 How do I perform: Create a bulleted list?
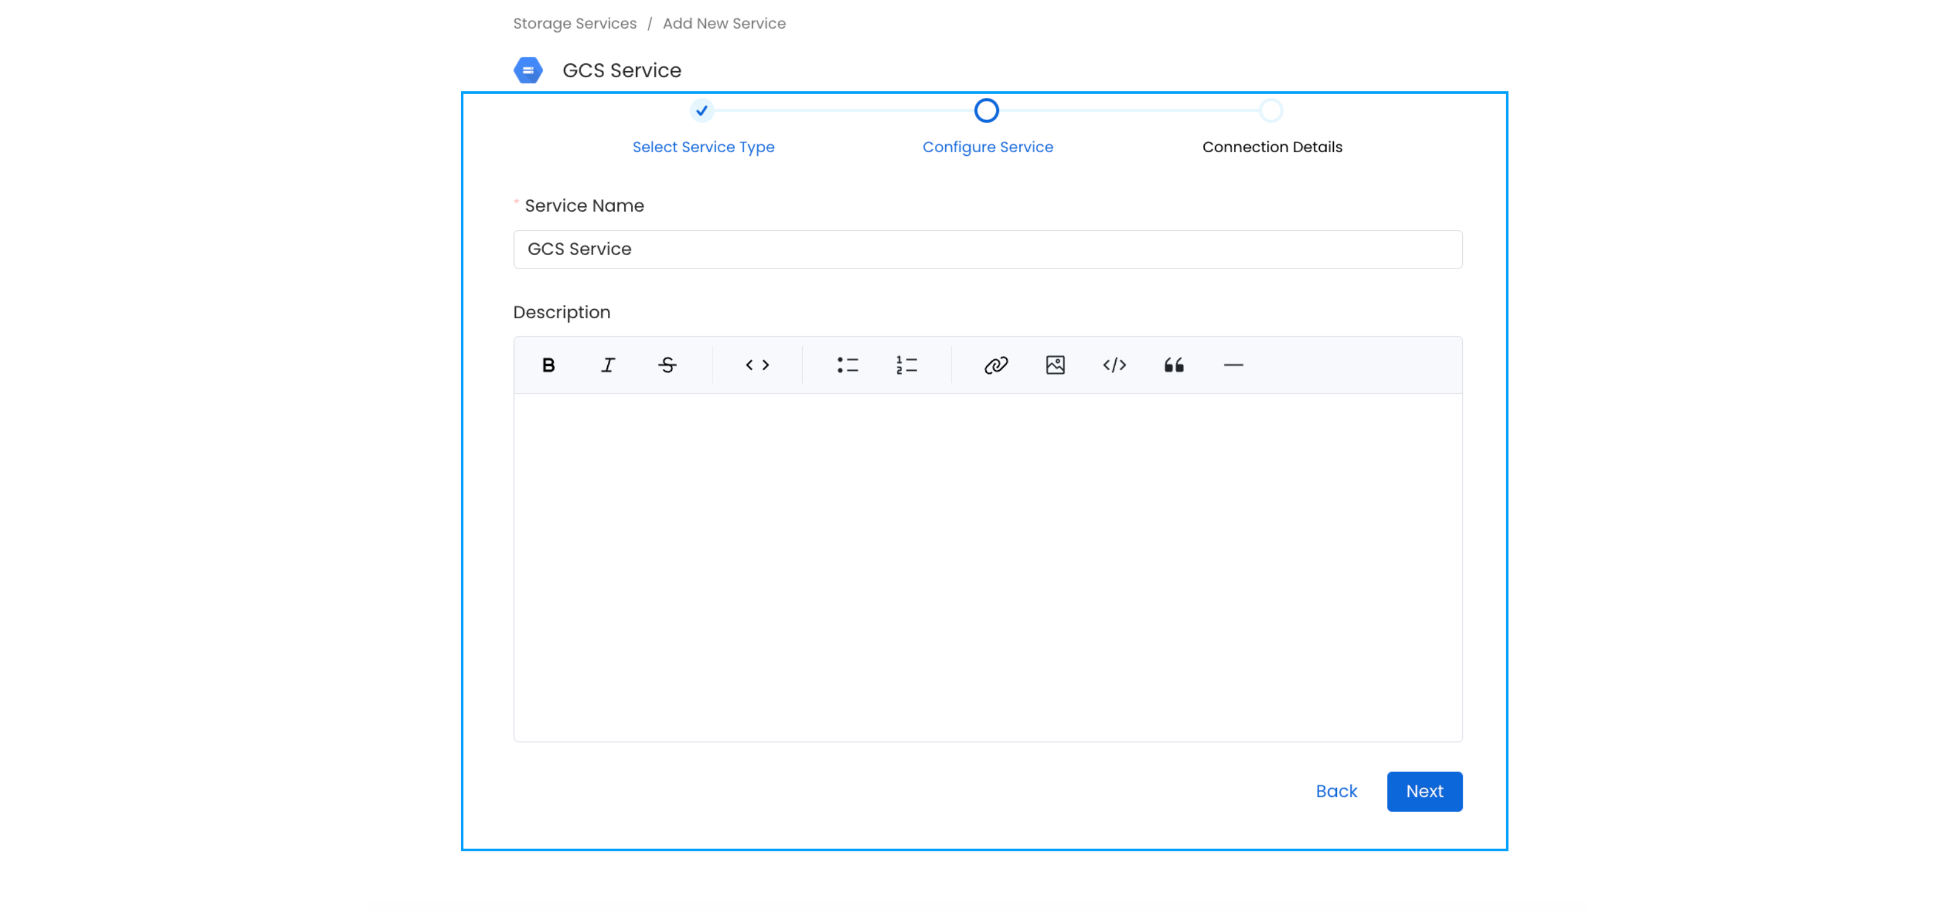click(x=847, y=365)
